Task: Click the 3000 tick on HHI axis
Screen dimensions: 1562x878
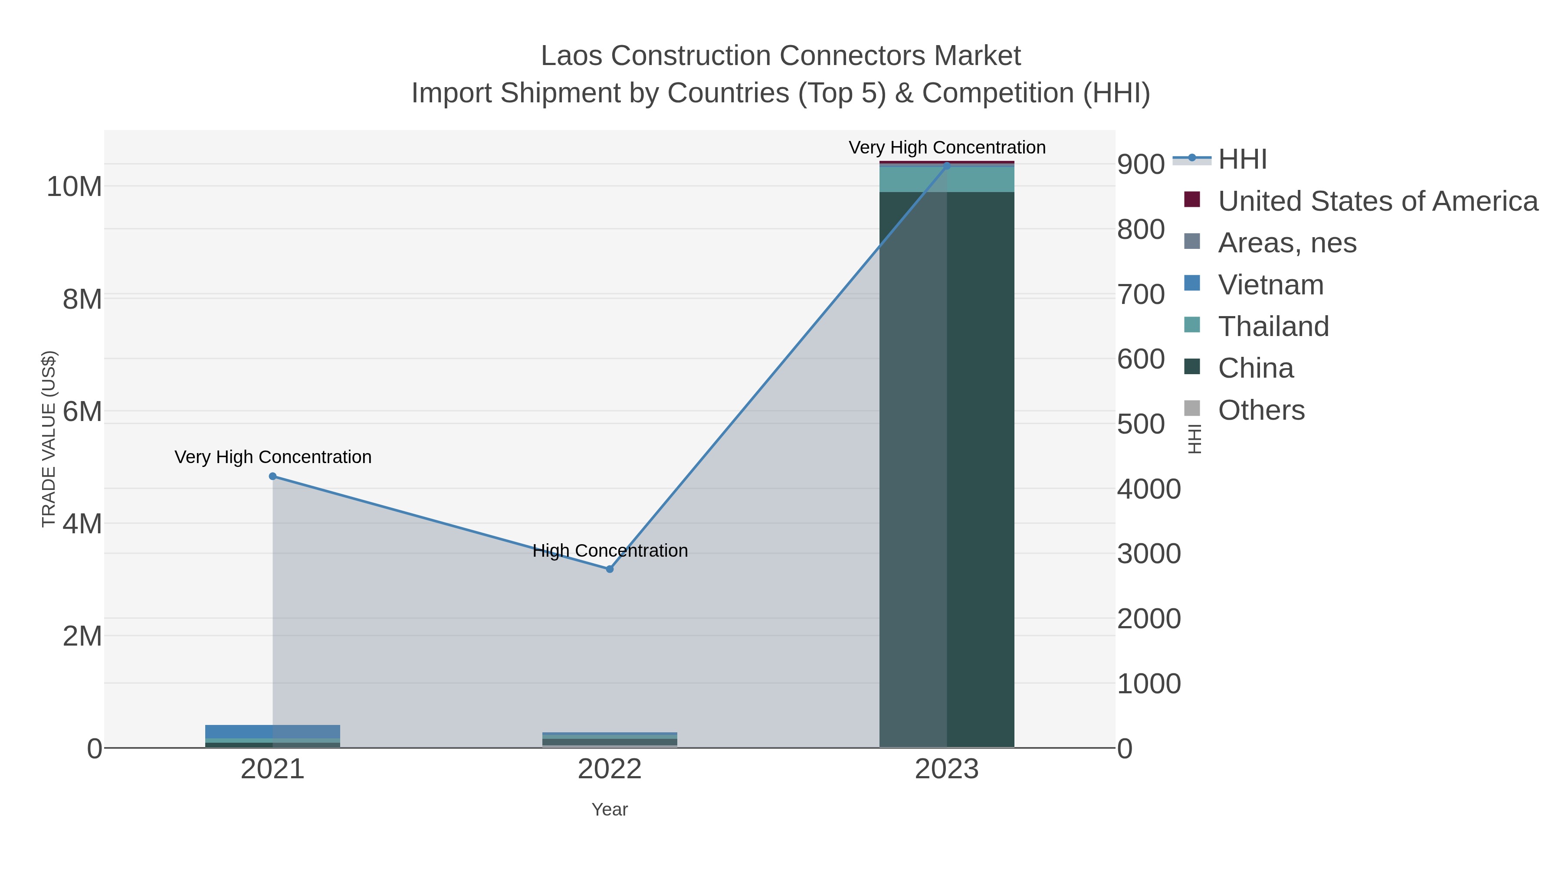Action: click(x=1149, y=554)
